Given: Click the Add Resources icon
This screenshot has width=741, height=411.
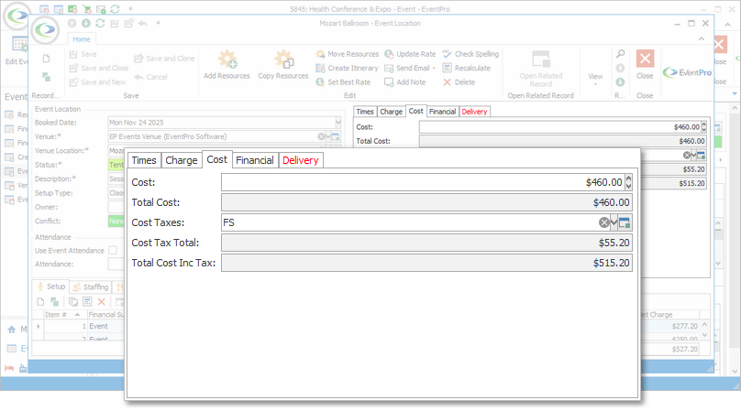Looking at the screenshot, I should 227,59.
